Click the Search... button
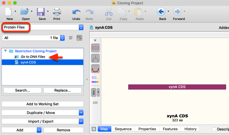 pyautogui.click(x=22, y=90)
